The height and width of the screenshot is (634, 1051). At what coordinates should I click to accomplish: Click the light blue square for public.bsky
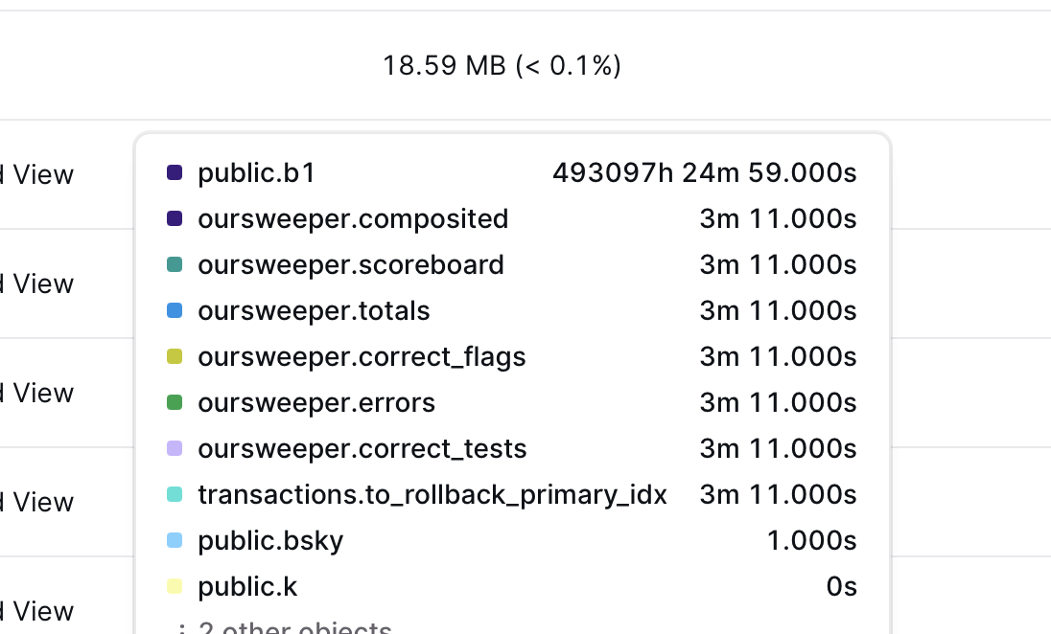pos(175,540)
